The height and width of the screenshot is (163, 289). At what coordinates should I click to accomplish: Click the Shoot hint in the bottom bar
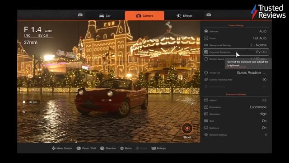pyautogui.click(x=126, y=148)
